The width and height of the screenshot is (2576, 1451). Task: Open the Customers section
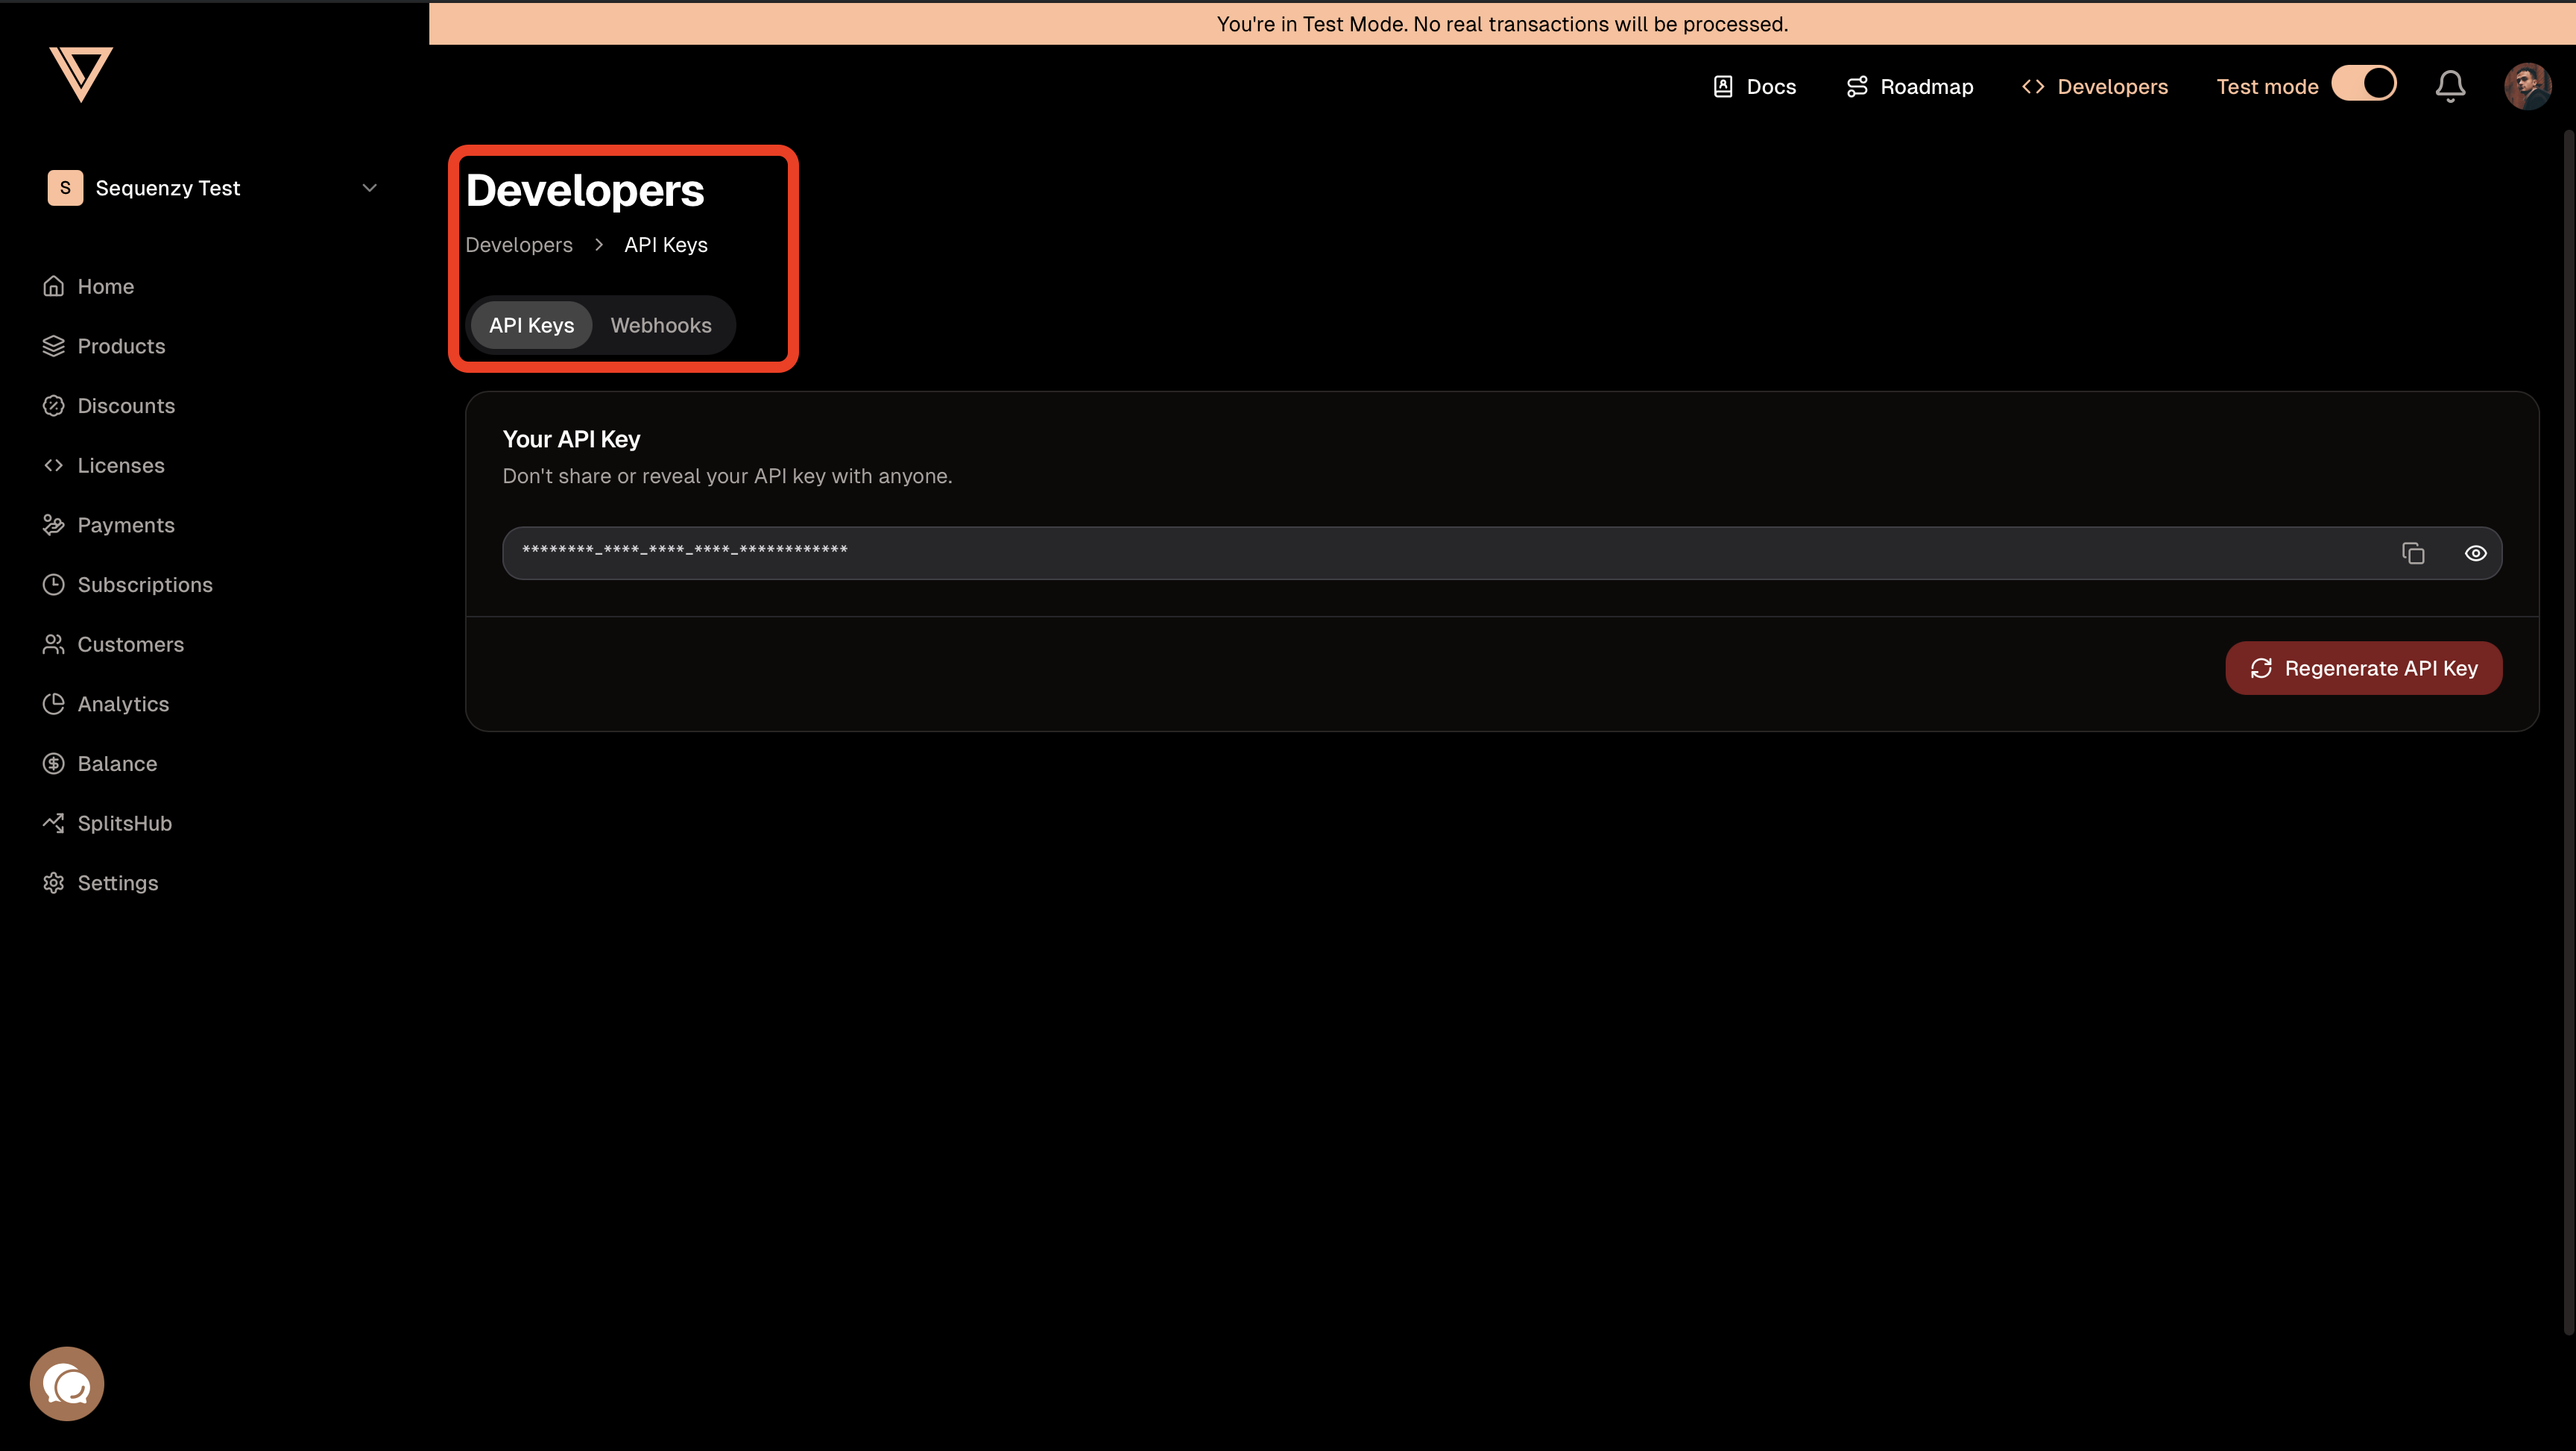click(131, 643)
